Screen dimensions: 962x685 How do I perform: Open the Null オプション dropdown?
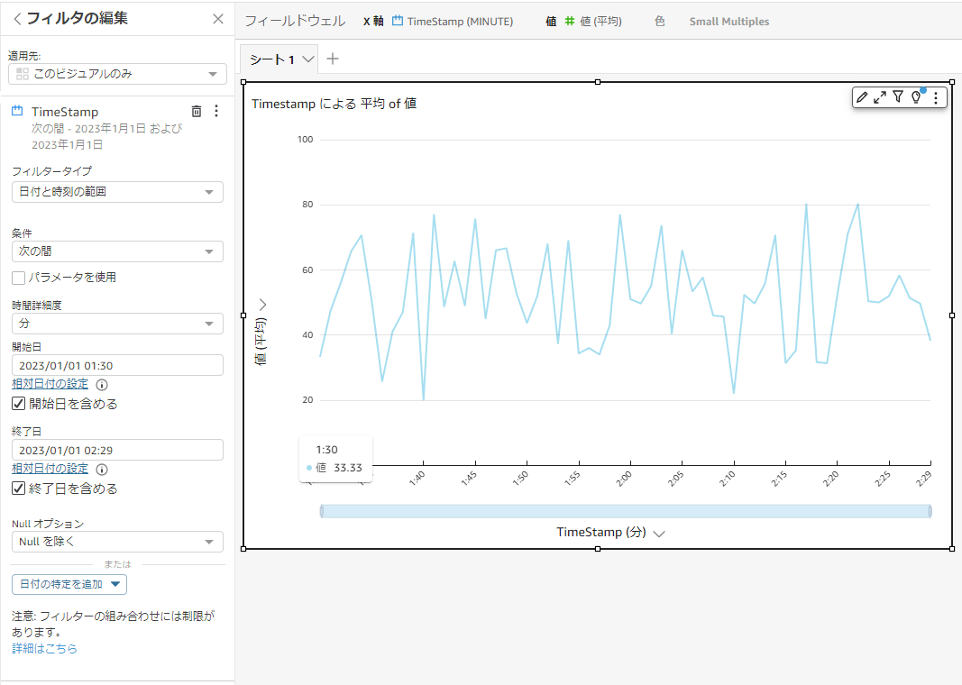(117, 542)
